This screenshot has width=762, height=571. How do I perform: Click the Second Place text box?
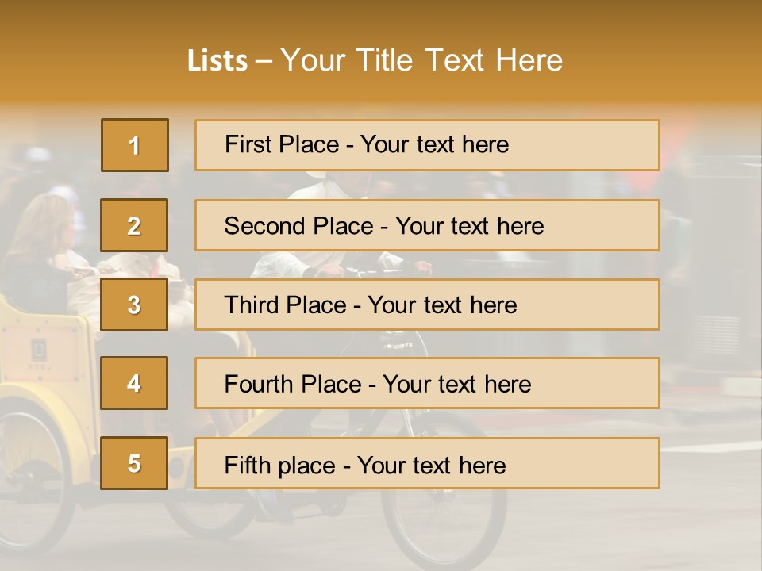point(427,225)
